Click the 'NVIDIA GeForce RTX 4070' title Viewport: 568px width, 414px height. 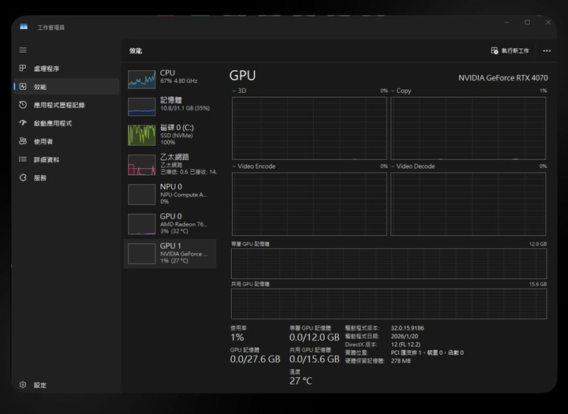tap(503, 78)
